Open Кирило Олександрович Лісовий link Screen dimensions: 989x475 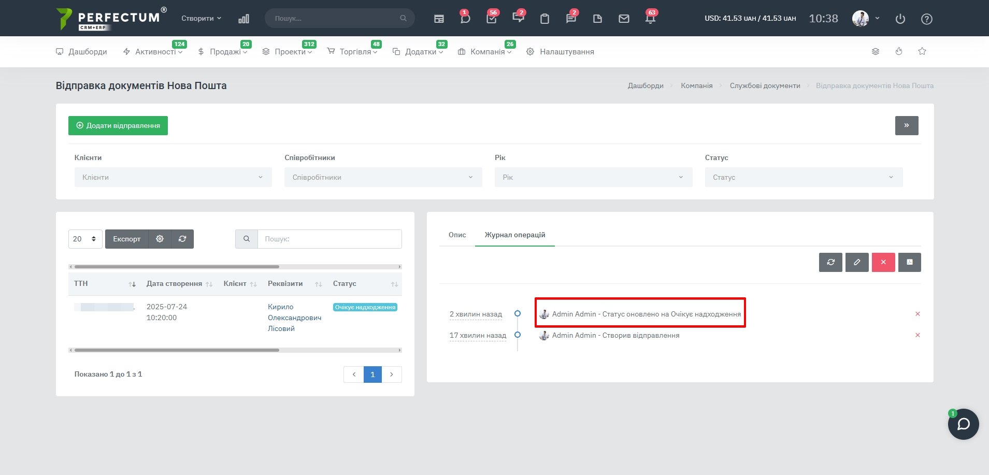294,318
